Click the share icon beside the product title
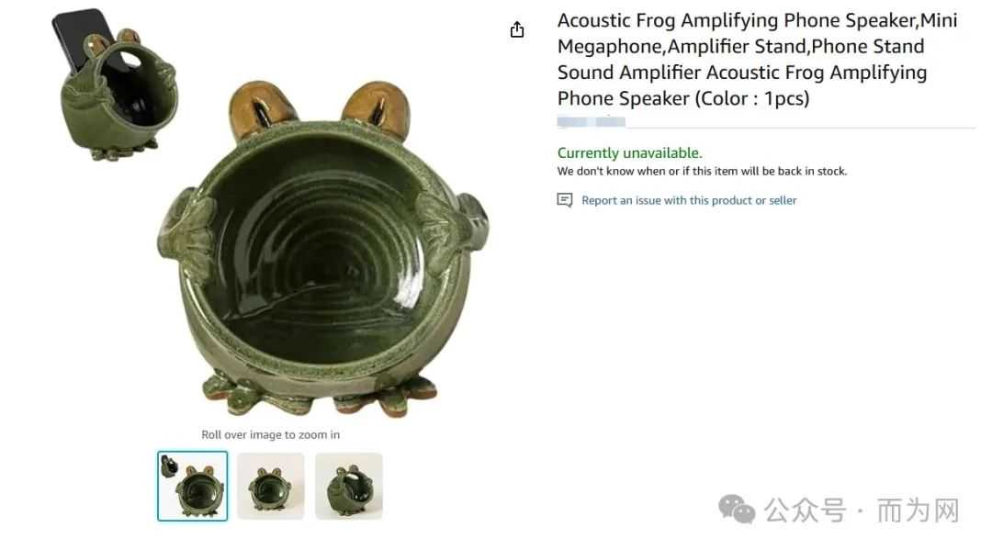Viewport: 992px width, 550px height. (x=517, y=30)
